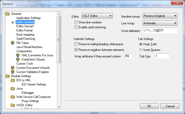Open the Line Wrap dropdown
This screenshot has width=185, height=114.
pyautogui.click(x=160, y=23)
